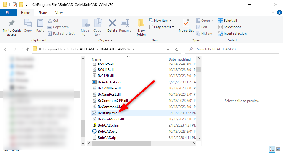Click the BobCAD.exe globe icon
This screenshot has height=153, width=283.
pyautogui.click(x=94, y=132)
